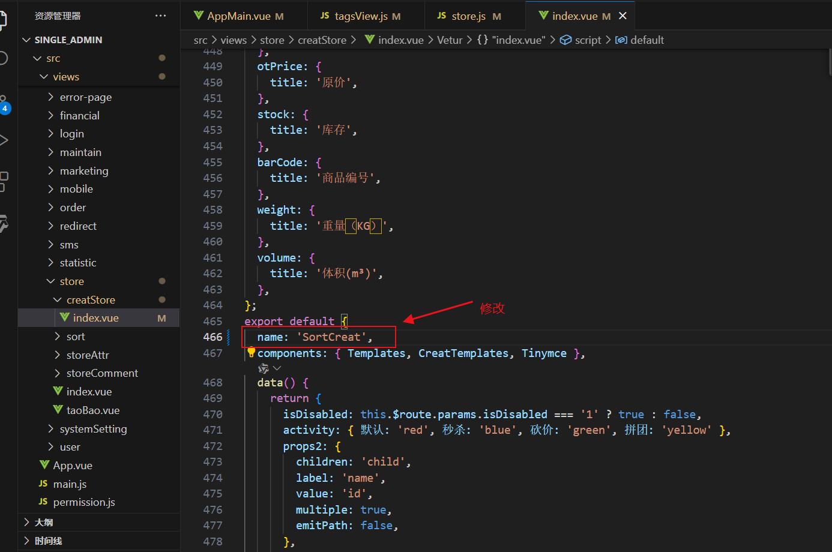
Task: Click breadcrumb segment script
Action: click(588, 40)
